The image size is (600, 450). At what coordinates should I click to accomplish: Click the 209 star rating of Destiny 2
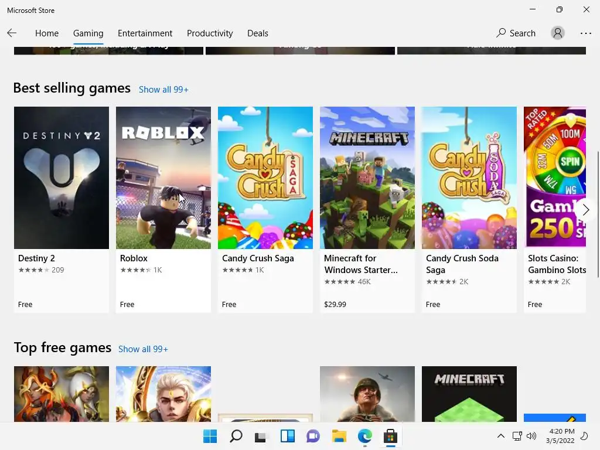(41, 270)
